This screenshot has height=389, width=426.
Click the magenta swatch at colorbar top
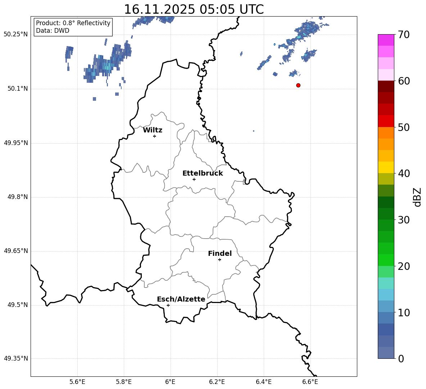click(386, 40)
